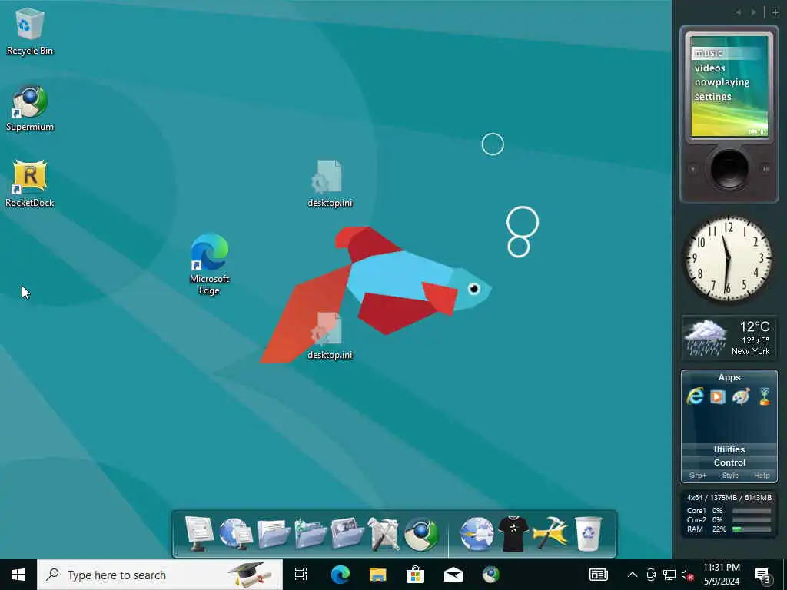Open the Windows Start menu
The image size is (787, 590).
pos(18,575)
